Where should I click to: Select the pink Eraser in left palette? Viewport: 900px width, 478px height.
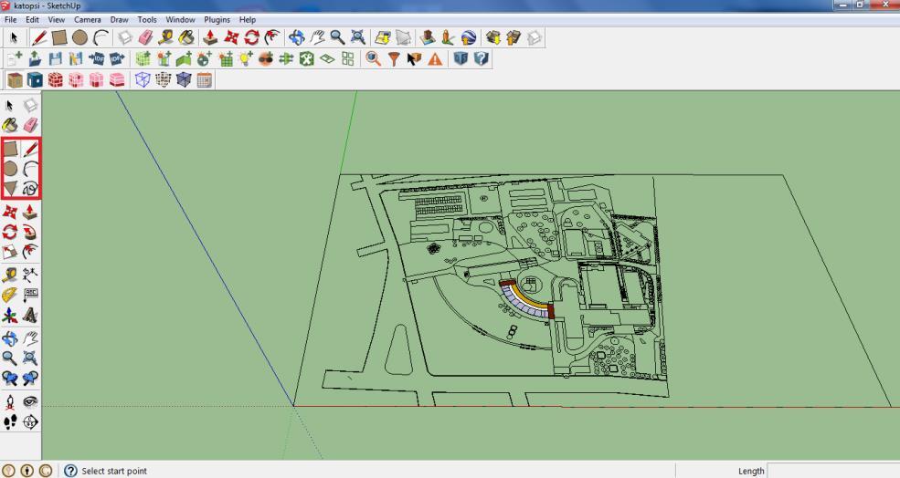coord(30,124)
